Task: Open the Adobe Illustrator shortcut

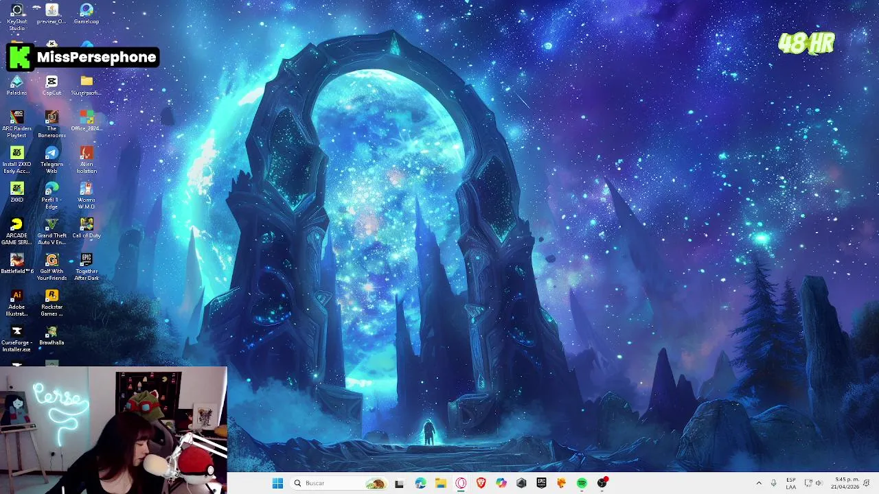Action: tap(16, 303)
